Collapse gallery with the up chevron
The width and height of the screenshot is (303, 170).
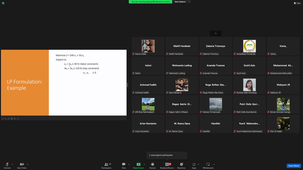click(x=216, y=34)
